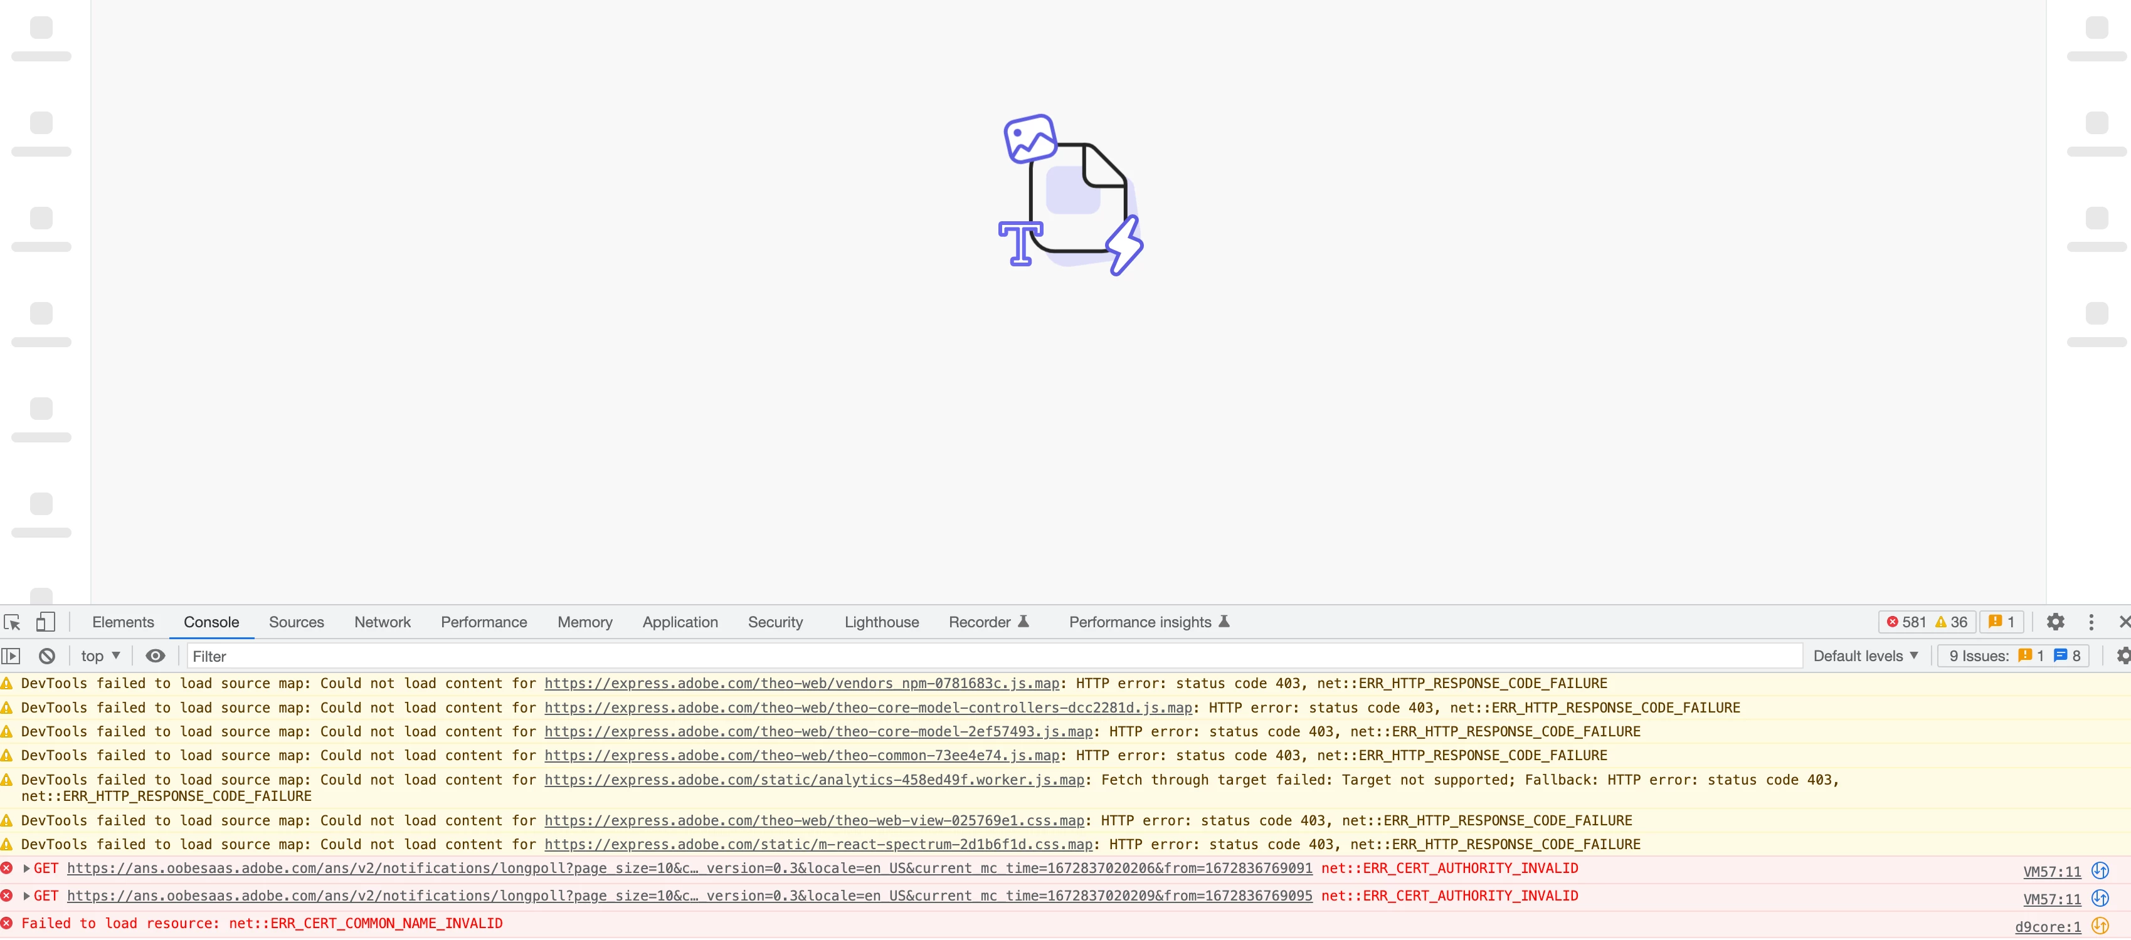Open the vendors_npm-0781683c.js.map link
This screenshot has height=940, width=2131.
(x=801, y=684)
